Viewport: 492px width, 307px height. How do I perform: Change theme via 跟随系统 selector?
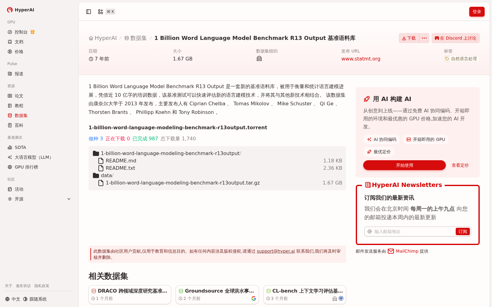click(35, 299)
